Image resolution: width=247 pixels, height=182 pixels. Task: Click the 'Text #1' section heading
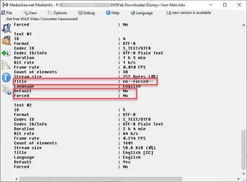[23, 34]
